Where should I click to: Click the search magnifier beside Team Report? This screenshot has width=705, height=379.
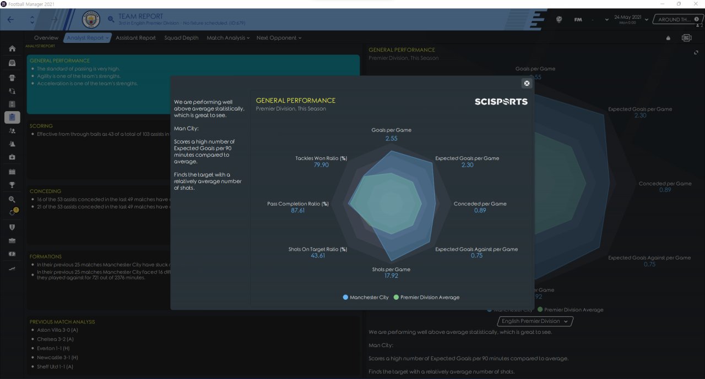[x=111, y=20]
